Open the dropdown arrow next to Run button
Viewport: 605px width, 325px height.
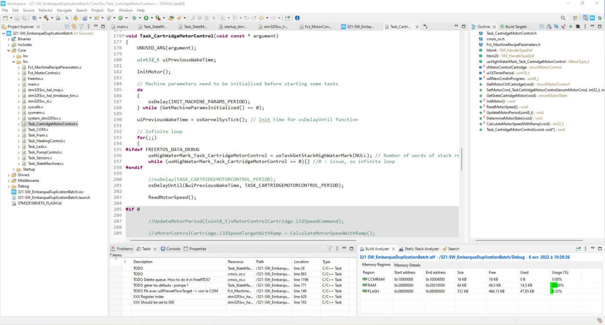(x=152, y=18)
